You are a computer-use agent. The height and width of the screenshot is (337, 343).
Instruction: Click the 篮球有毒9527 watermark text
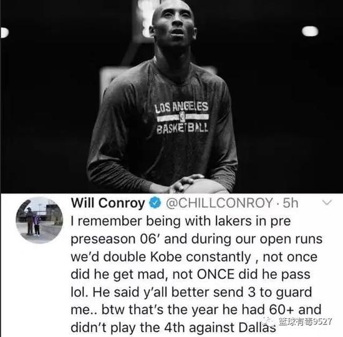point(306,321)
